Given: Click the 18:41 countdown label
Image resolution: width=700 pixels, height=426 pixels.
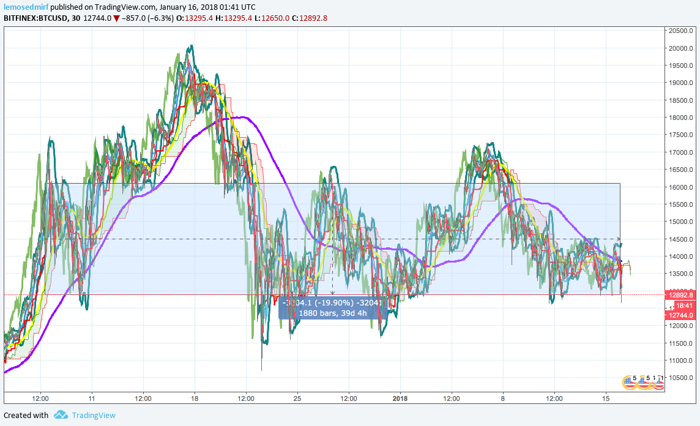Looking at the screenshot, I should coord(684,306).
